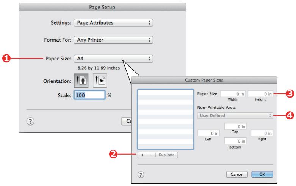Viewport: 296px width, 186px height.
Task: Click the paper Width field
Action: pos(233,94)
